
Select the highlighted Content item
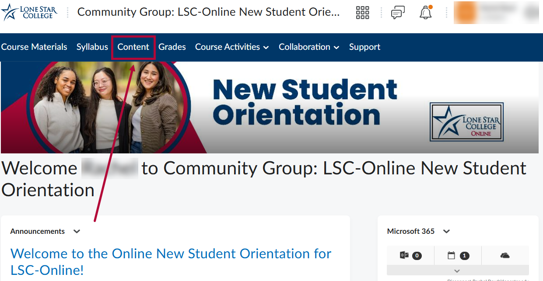pos(133,47)
